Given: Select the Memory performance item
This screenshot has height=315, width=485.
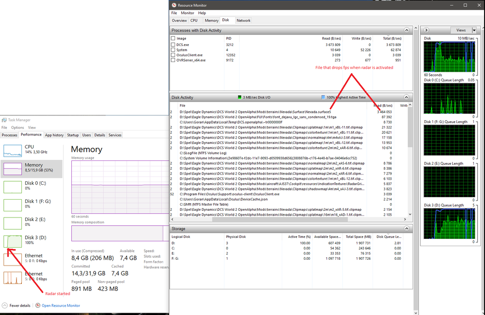Looking at the screenshot, I should pyautogui.click(x=32, y=169).
